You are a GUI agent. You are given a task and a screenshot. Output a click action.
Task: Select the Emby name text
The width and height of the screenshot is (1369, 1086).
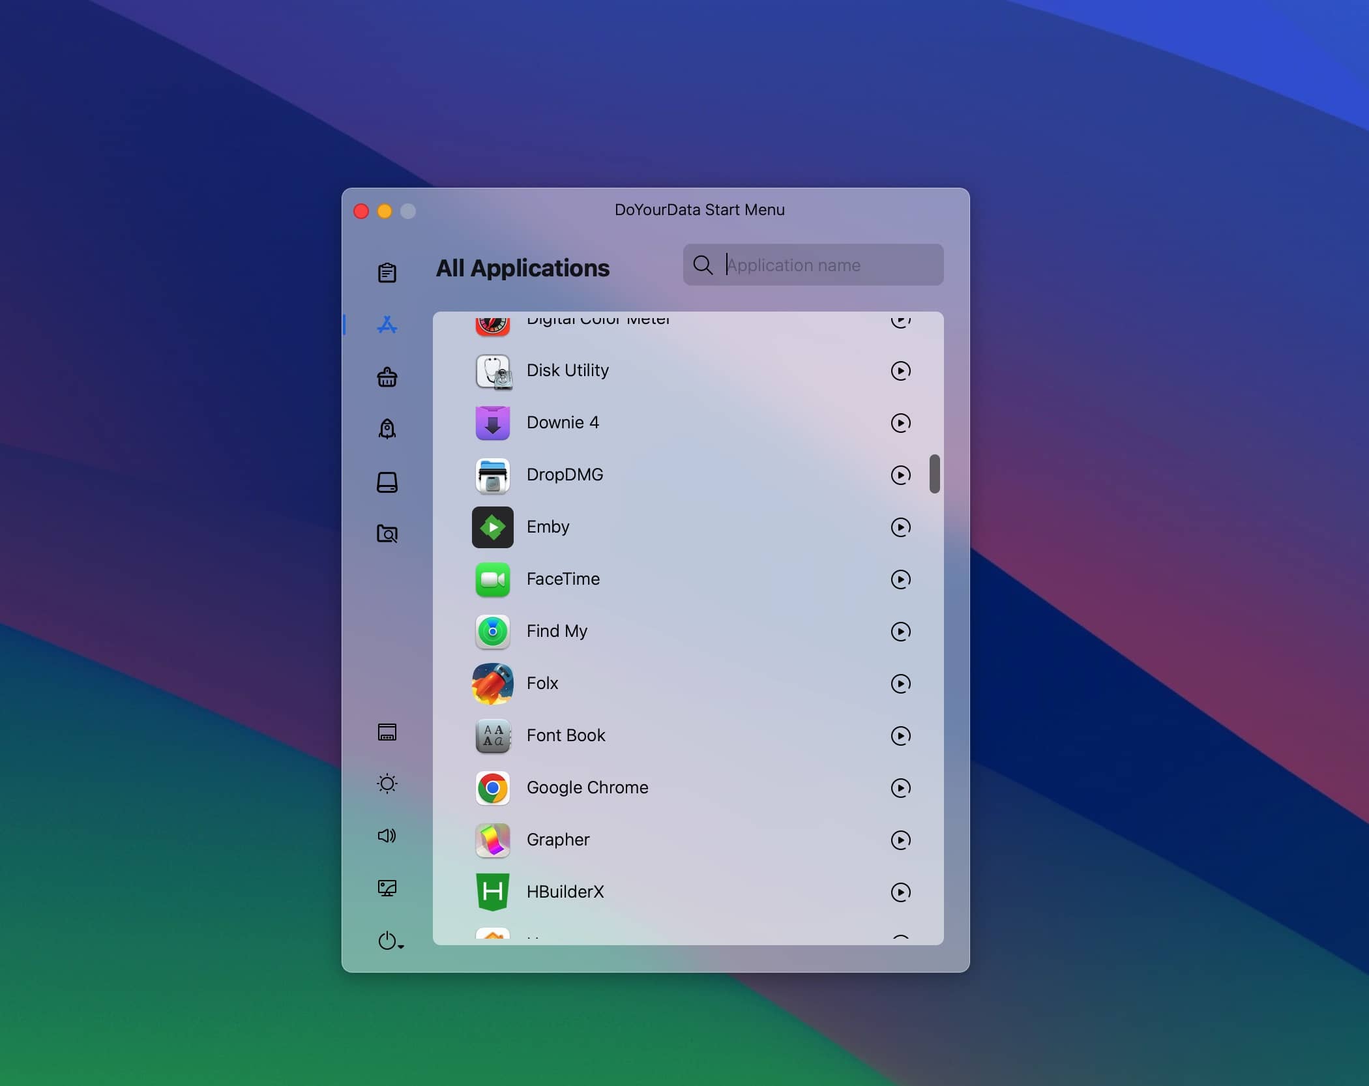[548, 527]
